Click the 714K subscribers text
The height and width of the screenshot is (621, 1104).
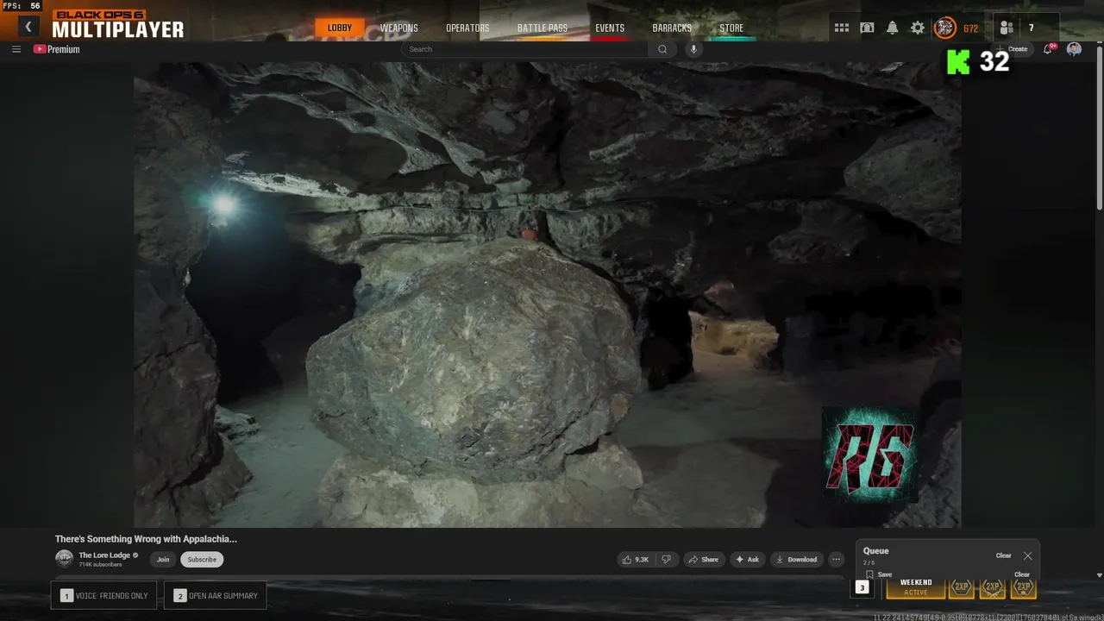pos(100,564)
